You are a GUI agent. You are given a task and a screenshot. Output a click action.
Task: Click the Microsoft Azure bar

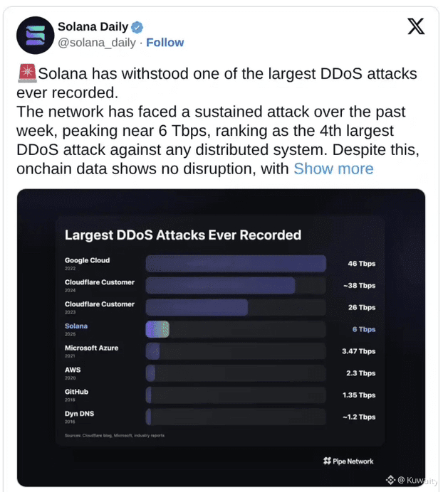pos(153,351)
